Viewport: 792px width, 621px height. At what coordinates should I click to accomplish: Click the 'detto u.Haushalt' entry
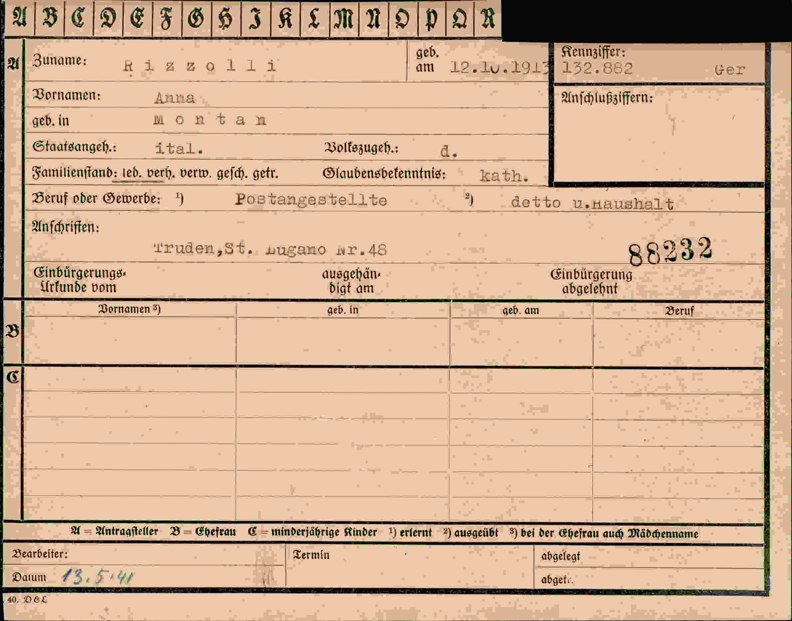(592, 203)
